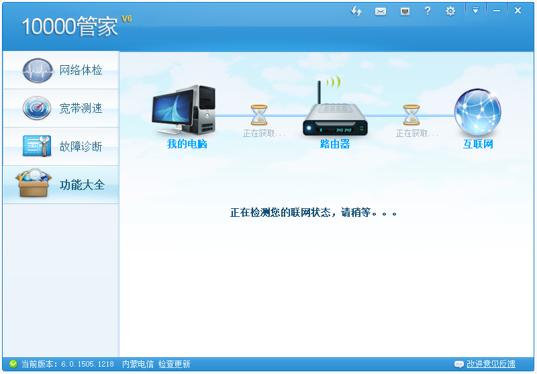The height and width of the screenshot is (374, 537).
Task: Open help via question mark icon
Action: (x=428, y=11)
